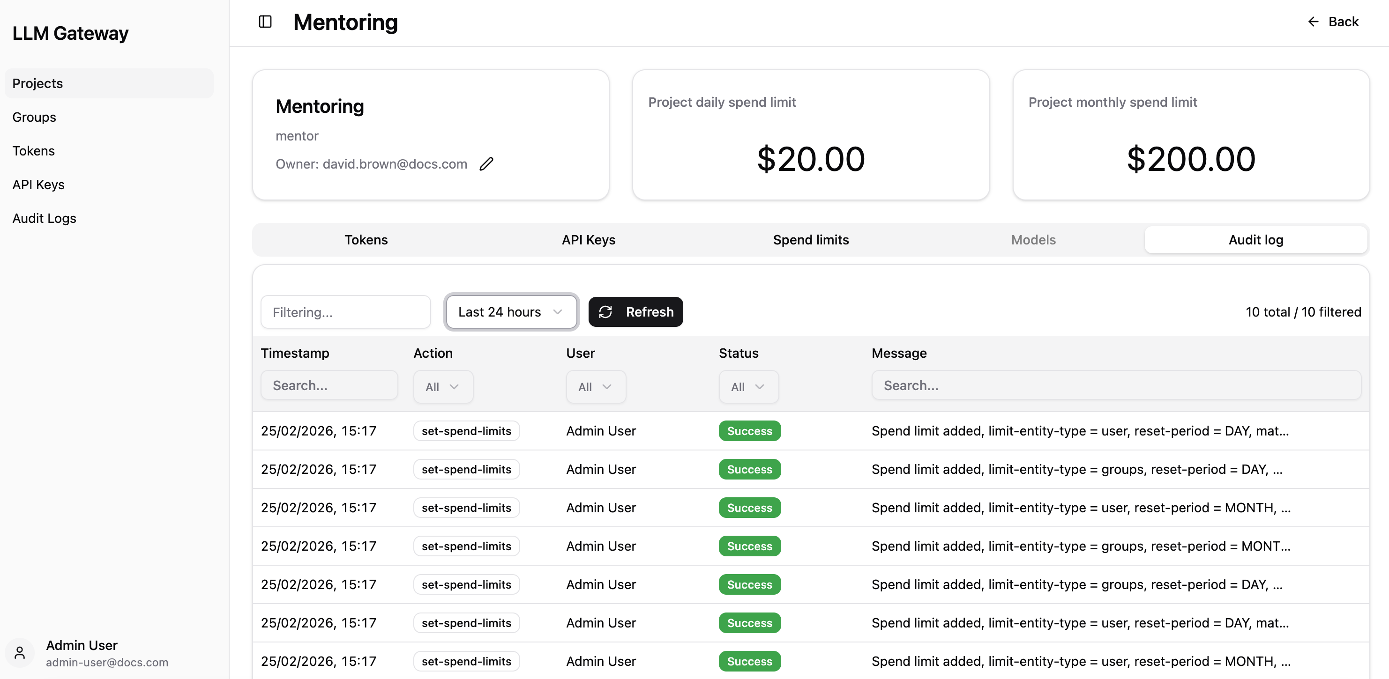Open Groups in the sidebar
Image resolution: width=1389 pixels, height=679 pixels.
pos(110,118)
